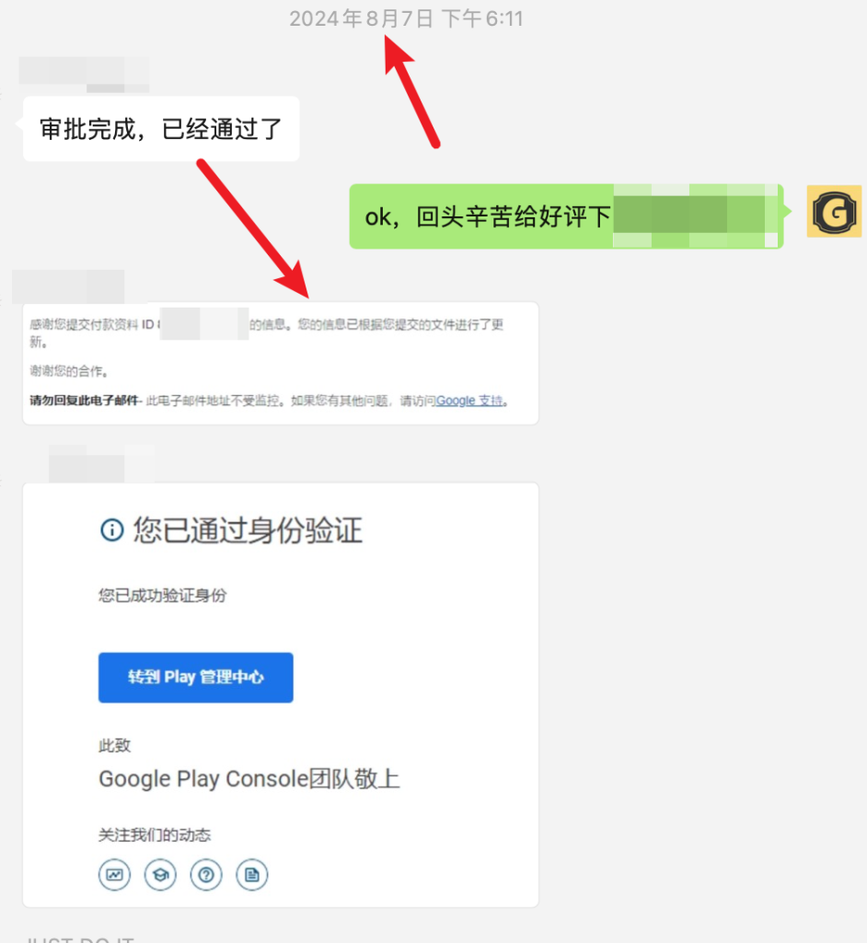Screen dimensions: 867x943
Task: Open the payment profile email screenshot
Action: [281, 363]
